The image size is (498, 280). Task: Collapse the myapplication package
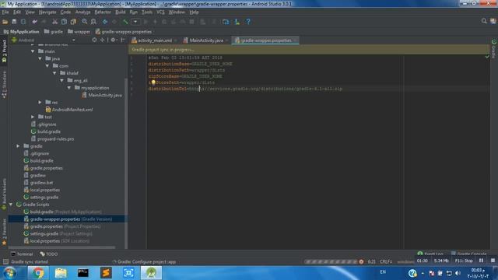tap(69, 88)
